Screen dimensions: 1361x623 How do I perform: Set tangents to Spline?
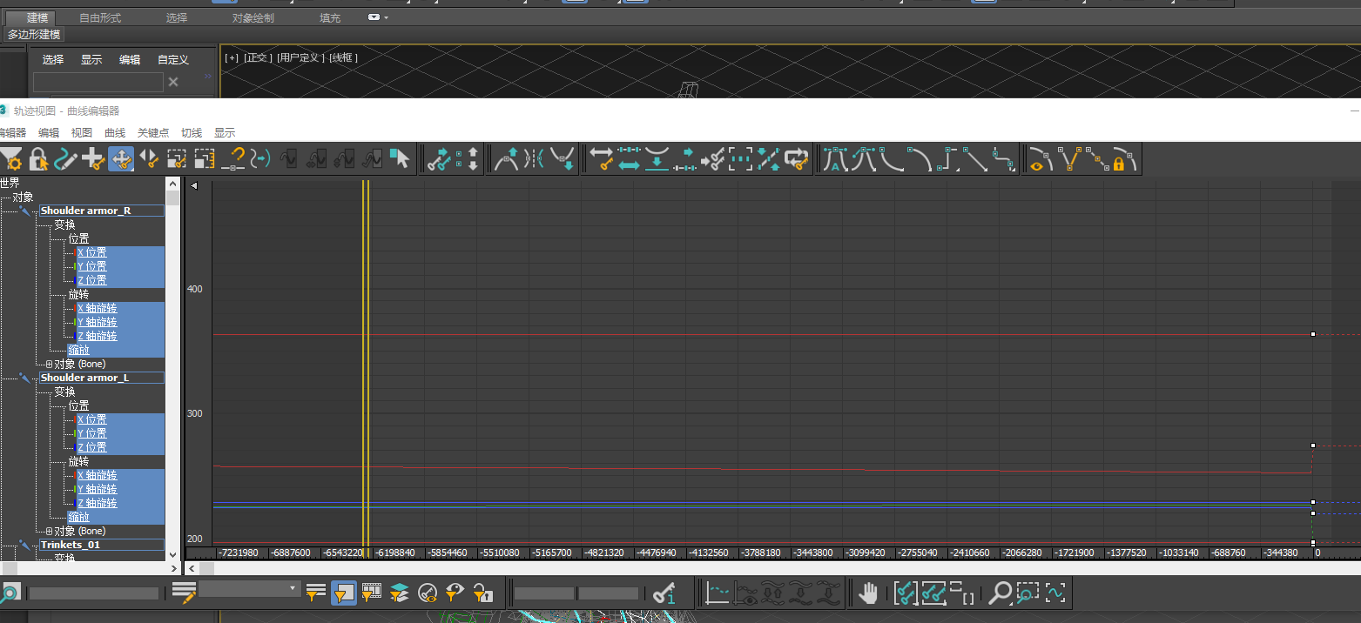864,160
